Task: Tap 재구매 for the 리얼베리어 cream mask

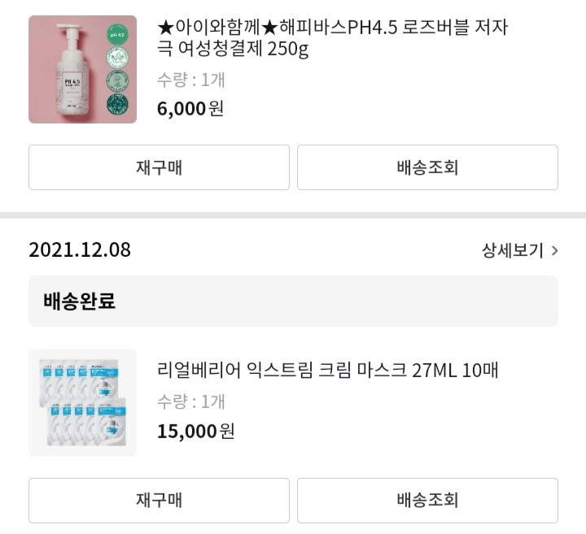Action: click(159, 500)
